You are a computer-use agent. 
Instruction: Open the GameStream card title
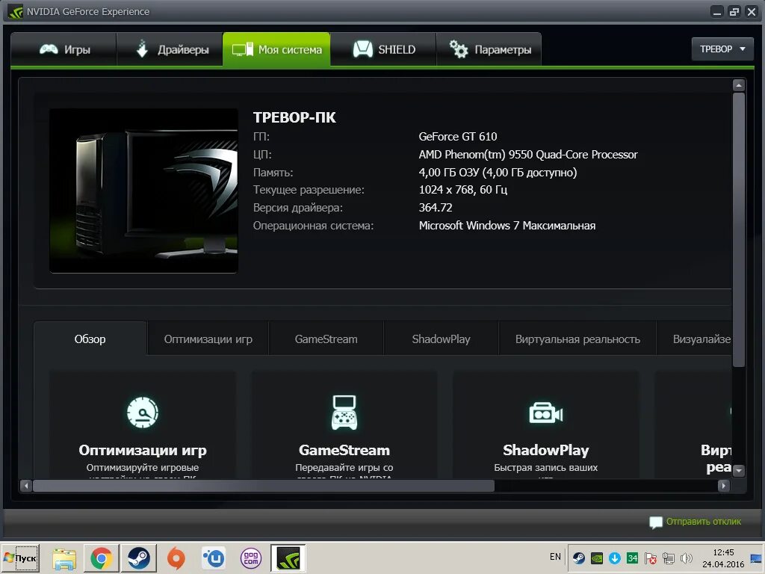pos(344,450)
